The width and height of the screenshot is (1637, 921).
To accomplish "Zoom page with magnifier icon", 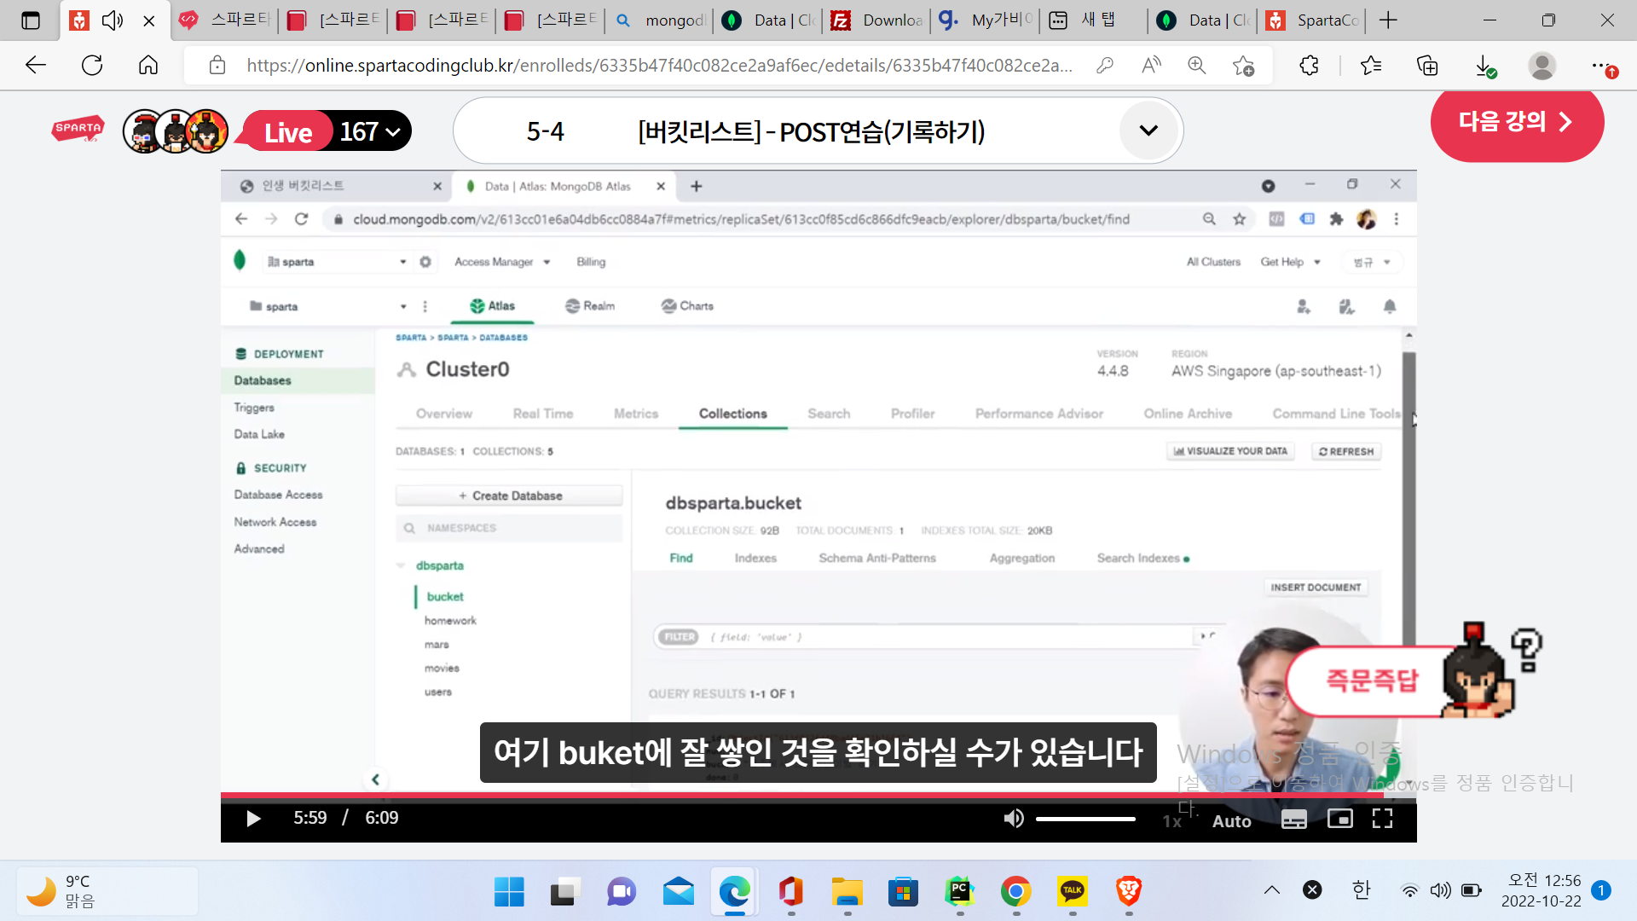I will coord(1197,65).
